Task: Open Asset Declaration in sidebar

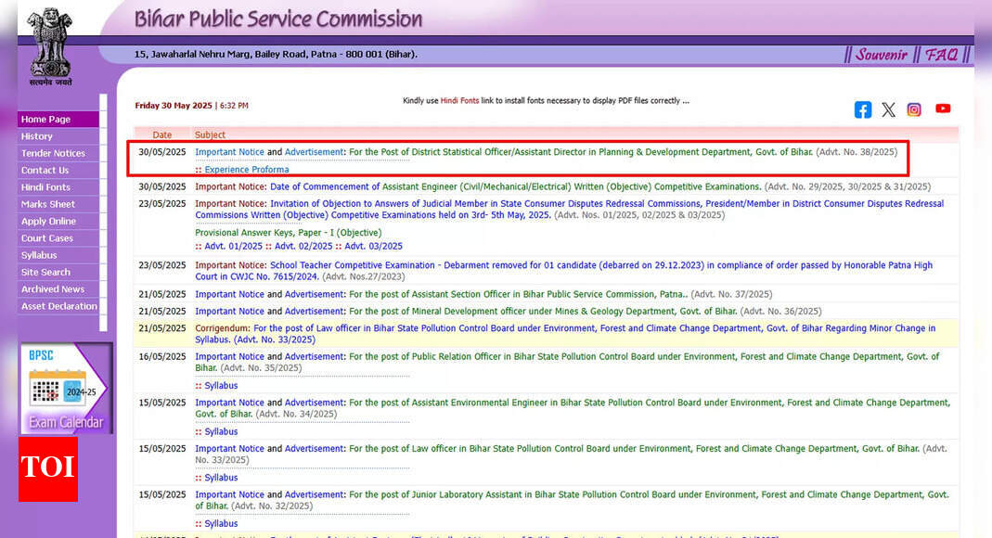Action: (x=58, y=306)
